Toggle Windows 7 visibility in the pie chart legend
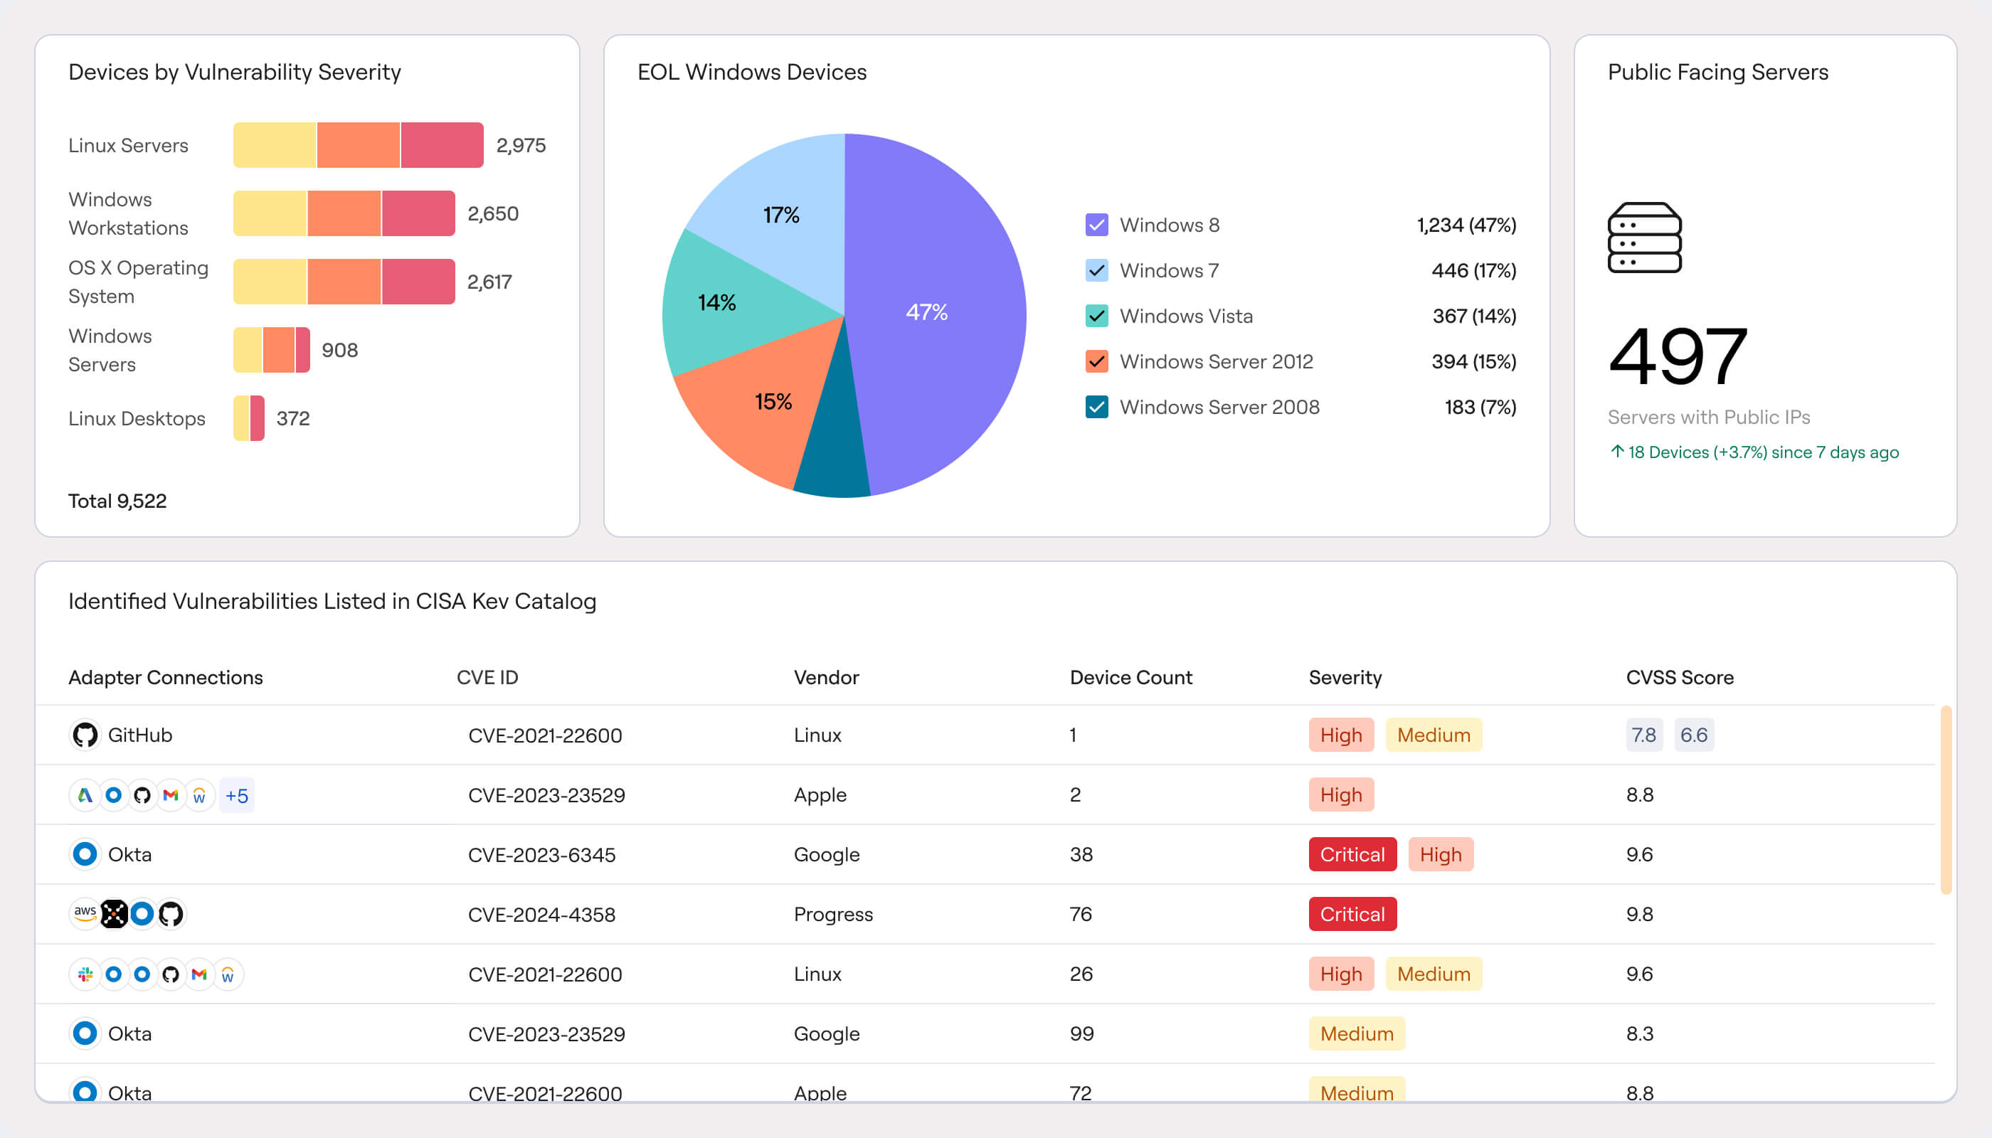The image size is (1992, 1138). [x=1096, y=270]
